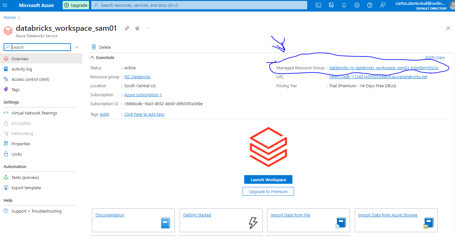Pin databricks_workspace_sam01 to dashboard
This screenshot has width=455, height=237.
click(127, 28)
